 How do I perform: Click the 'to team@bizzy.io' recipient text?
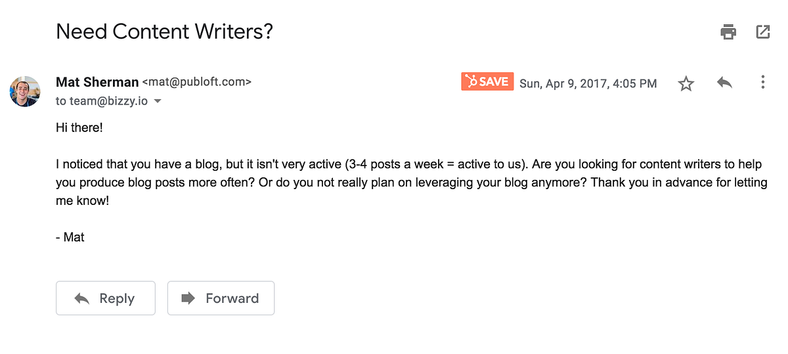tap(102, 101)
